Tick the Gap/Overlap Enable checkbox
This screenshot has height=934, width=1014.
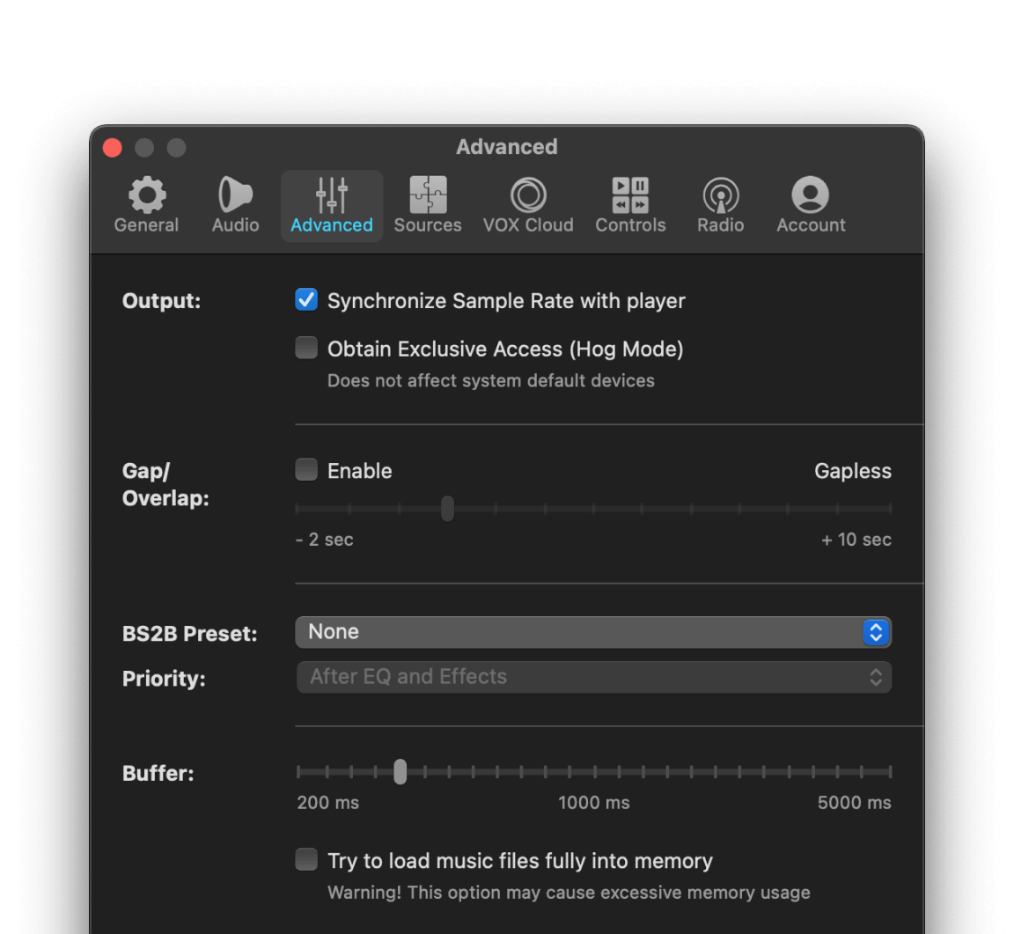click(306, 469)
